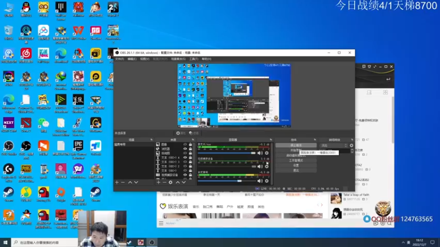Mute the 麦克风/Aux mixer channel
The height and width of the screenshot is (247, 440).
(x=260, y=153)
